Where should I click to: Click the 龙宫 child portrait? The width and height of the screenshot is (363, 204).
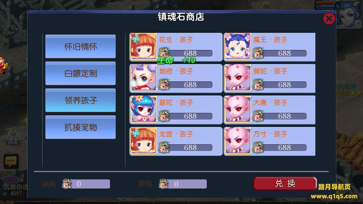click(x=143, y=141)
